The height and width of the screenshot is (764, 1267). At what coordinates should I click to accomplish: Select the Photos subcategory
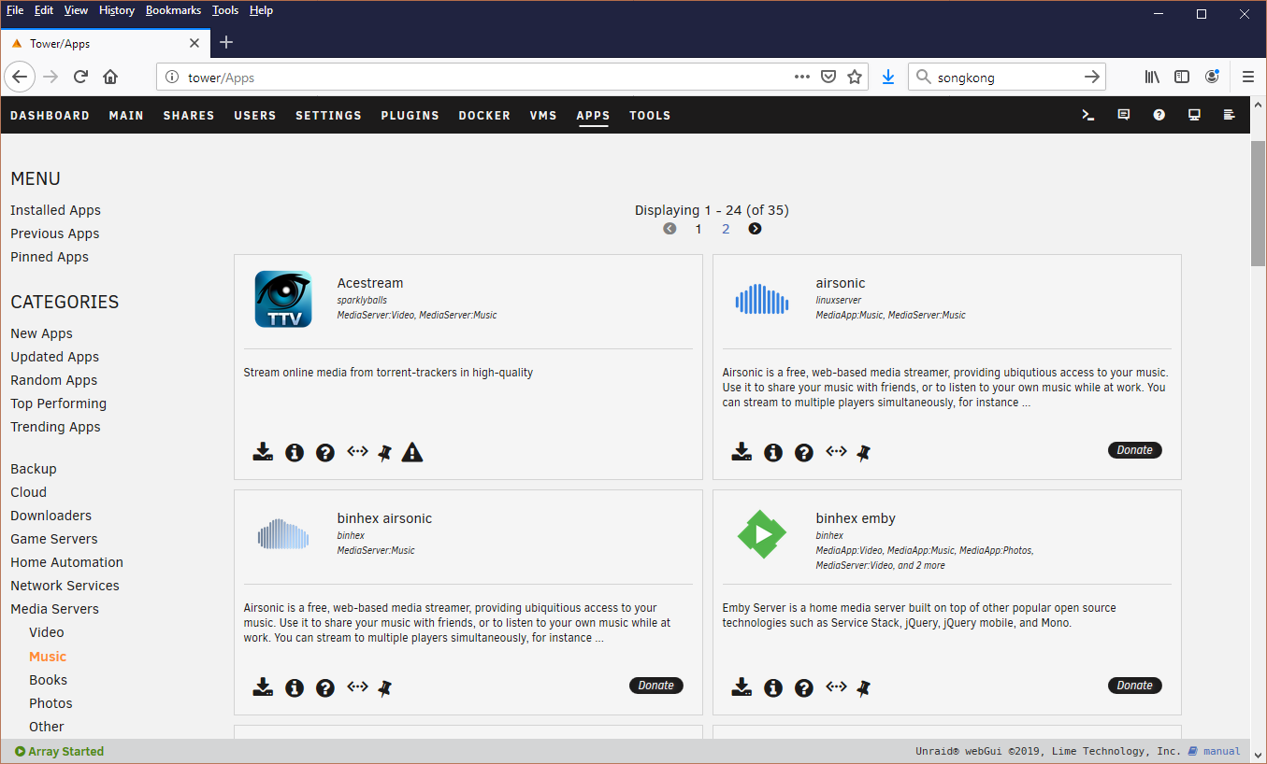coord(50,703)
